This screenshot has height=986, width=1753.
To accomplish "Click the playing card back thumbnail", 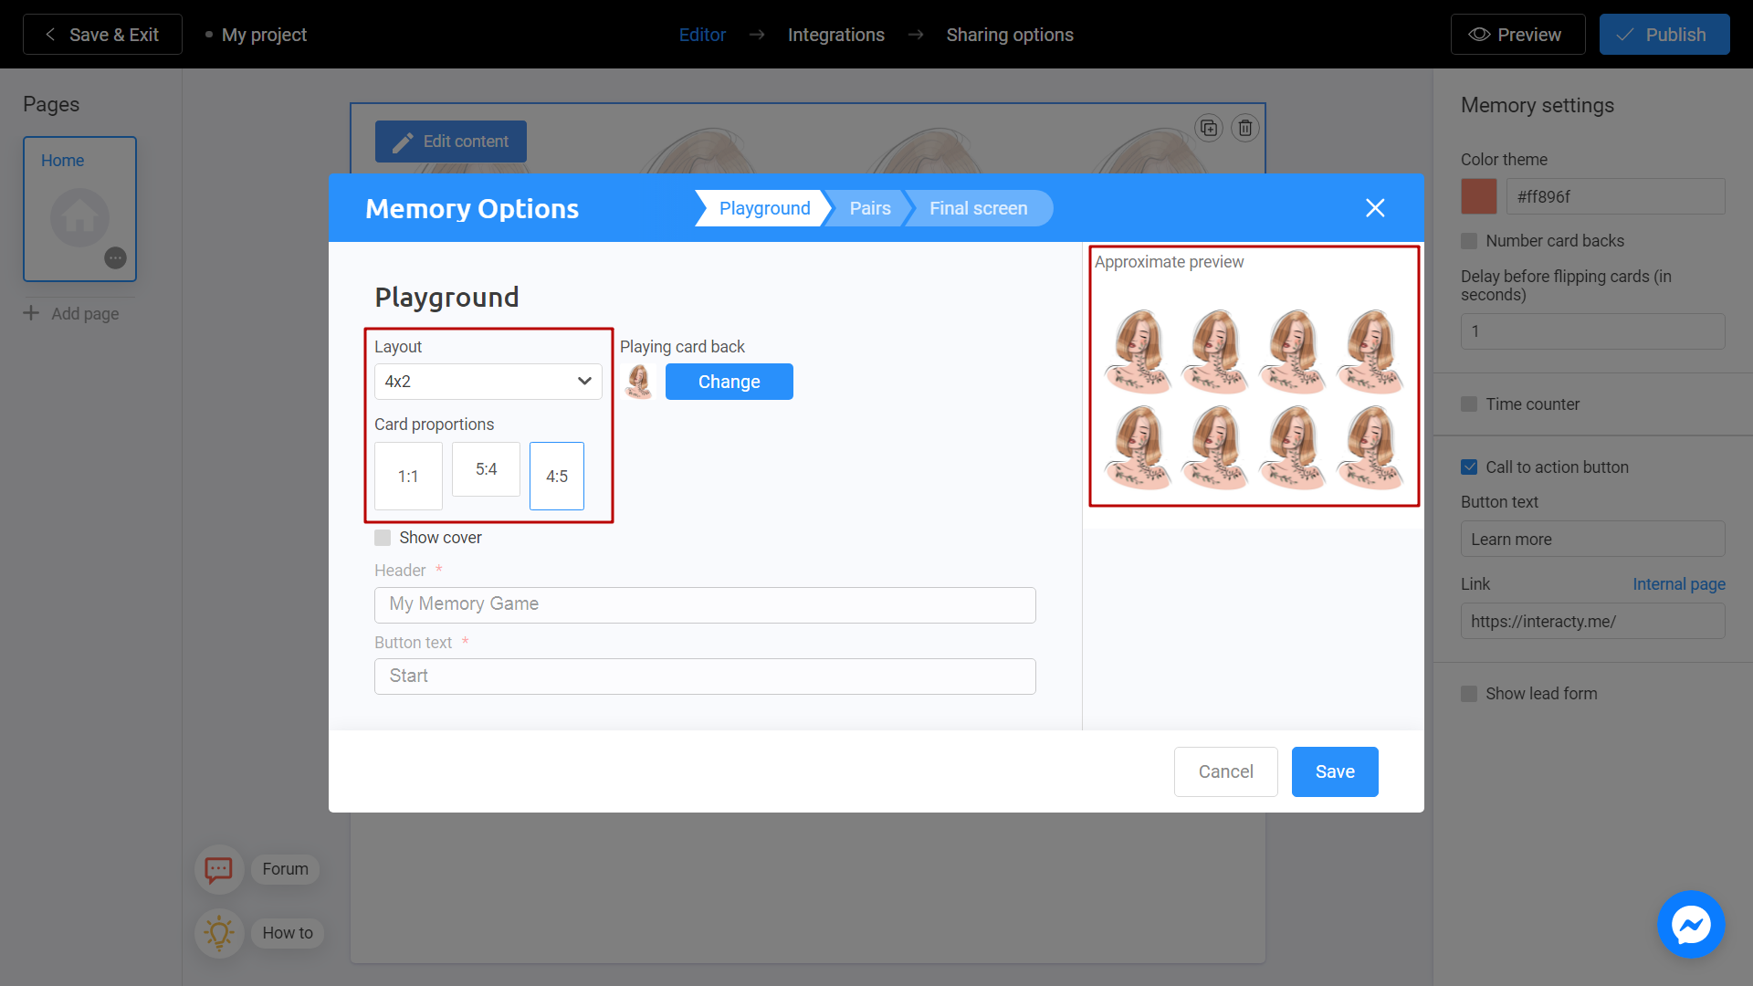I will pyautogui.click(x=639, y=382).
